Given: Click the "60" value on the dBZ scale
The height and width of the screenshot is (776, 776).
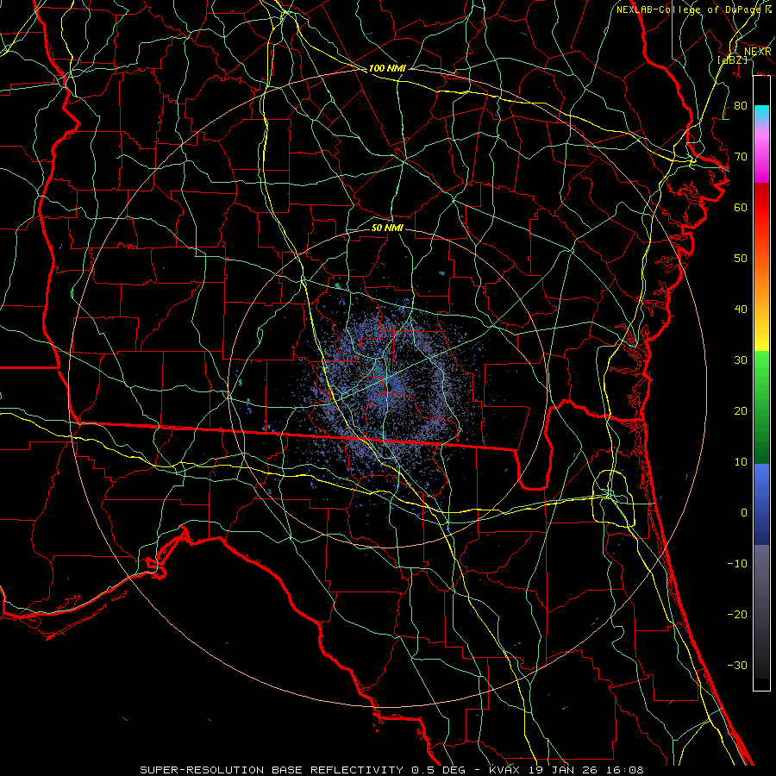Looking at the screenshot, I should pyautogui.click(x=741, y=207).
